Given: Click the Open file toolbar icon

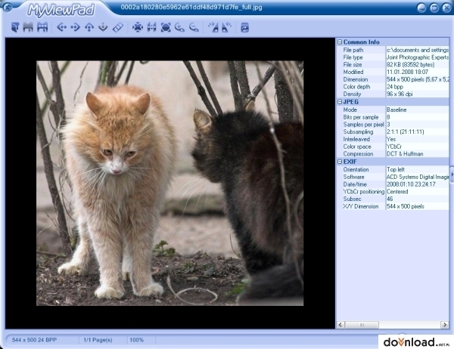Looking at the screenshot, I should pyautogui.click(x=15, y=27).
